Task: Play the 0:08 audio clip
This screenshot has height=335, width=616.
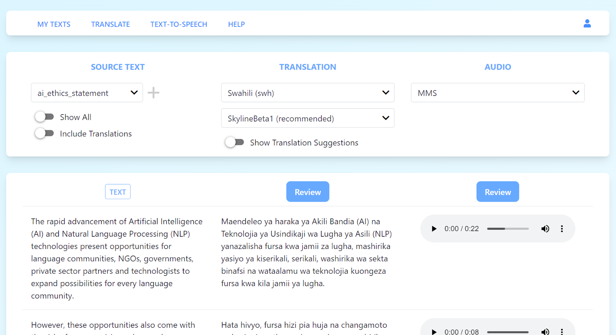Action: coord(434,332)
